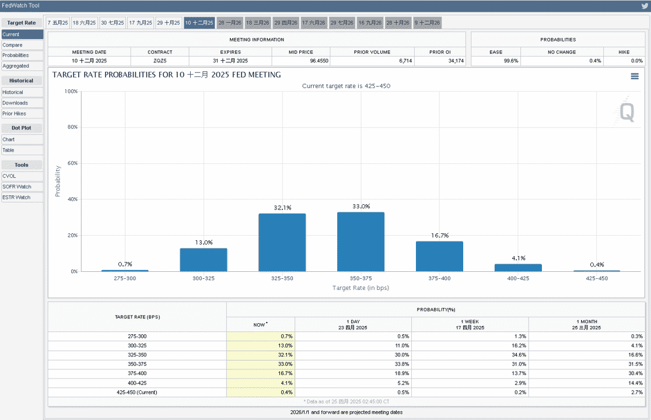Launch the CVOL tool
Screen dimensions: 651x420
(22, 176)
